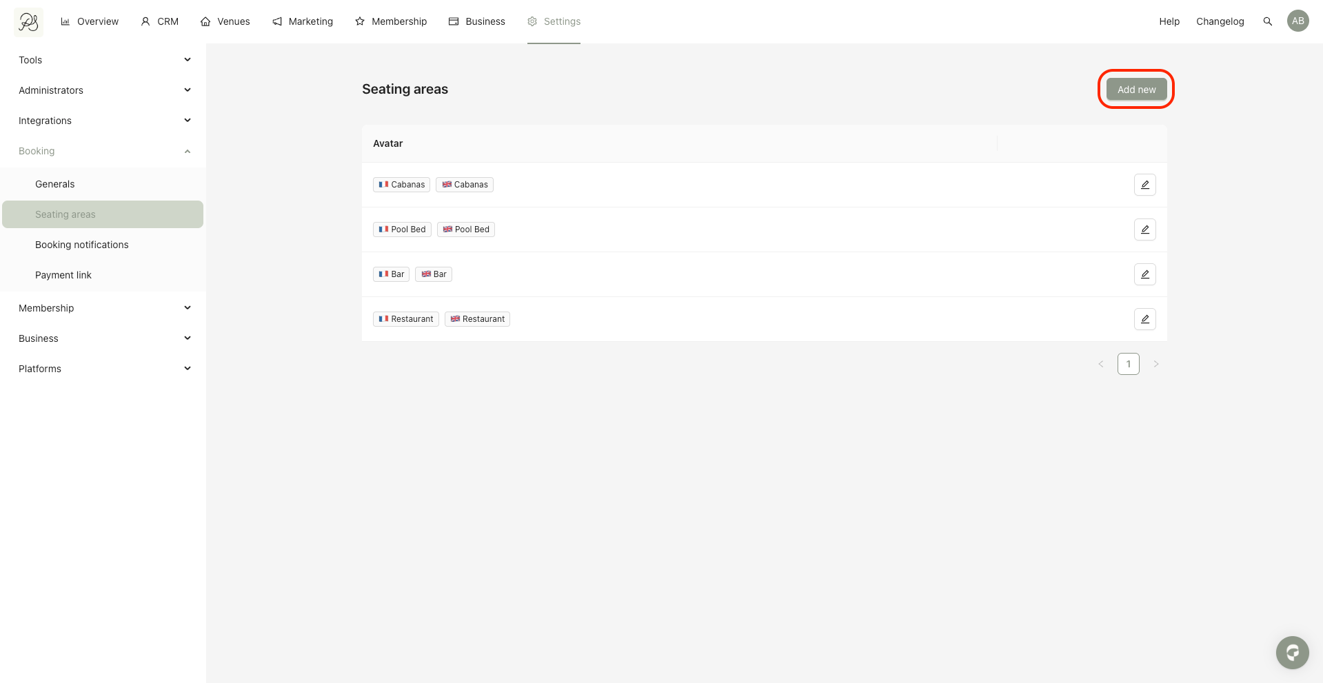Select page 1 in pagination
The height and width of the screenshot is (683, 1323).
pyautogui.click(x=1129, y=364)
